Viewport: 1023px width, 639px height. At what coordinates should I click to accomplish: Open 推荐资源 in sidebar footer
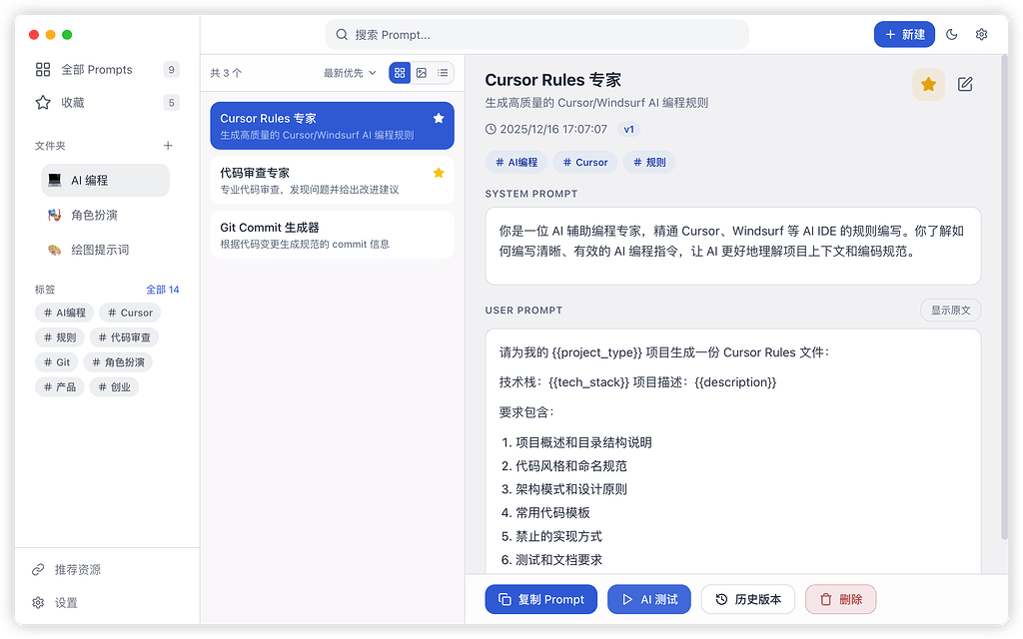coord(107,570)
